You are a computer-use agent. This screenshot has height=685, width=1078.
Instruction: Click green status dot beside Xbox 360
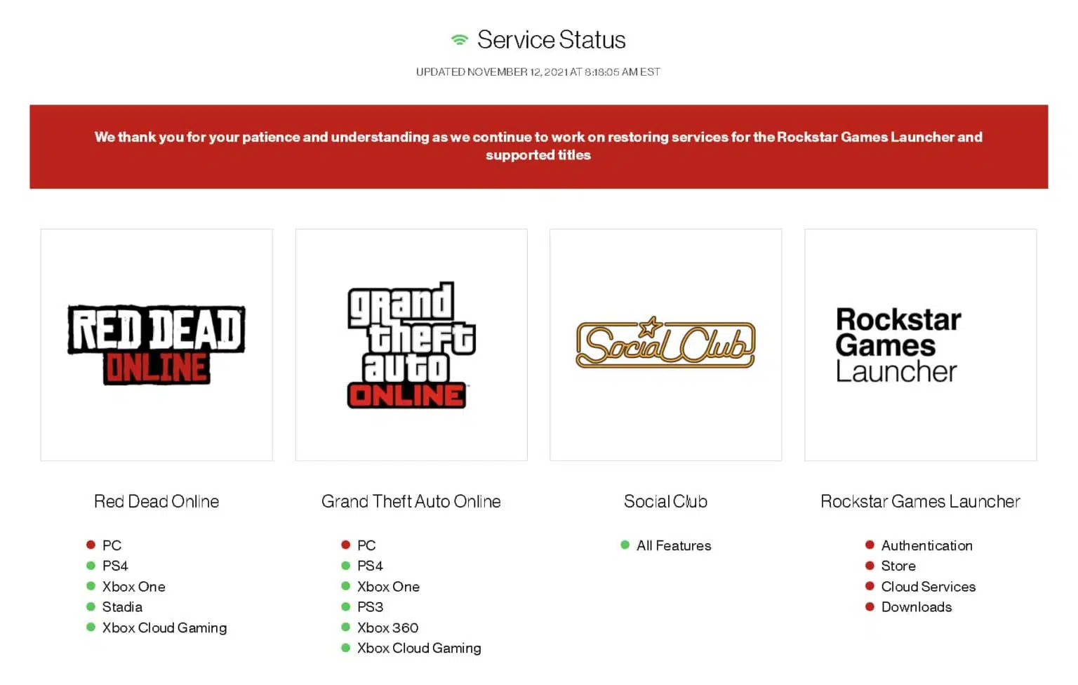[x=345, y=627]
